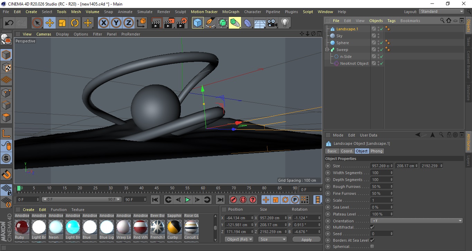Collapse the Sweep object tree

tap(327, 50)
